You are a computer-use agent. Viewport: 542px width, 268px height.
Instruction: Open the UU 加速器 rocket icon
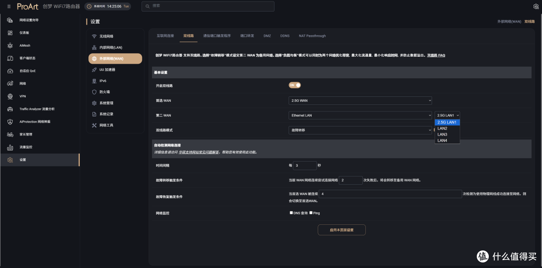tap(94, 69)
